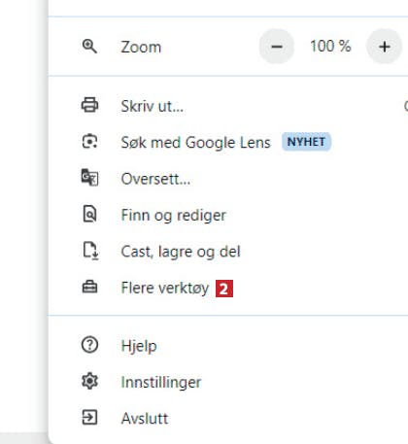Expand the Flere verktøy submenu
408x444 pixels.
click(228, 288)
